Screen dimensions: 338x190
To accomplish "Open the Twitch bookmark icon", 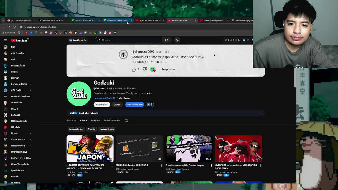I will pyautogui.click(x=46, y=33).
